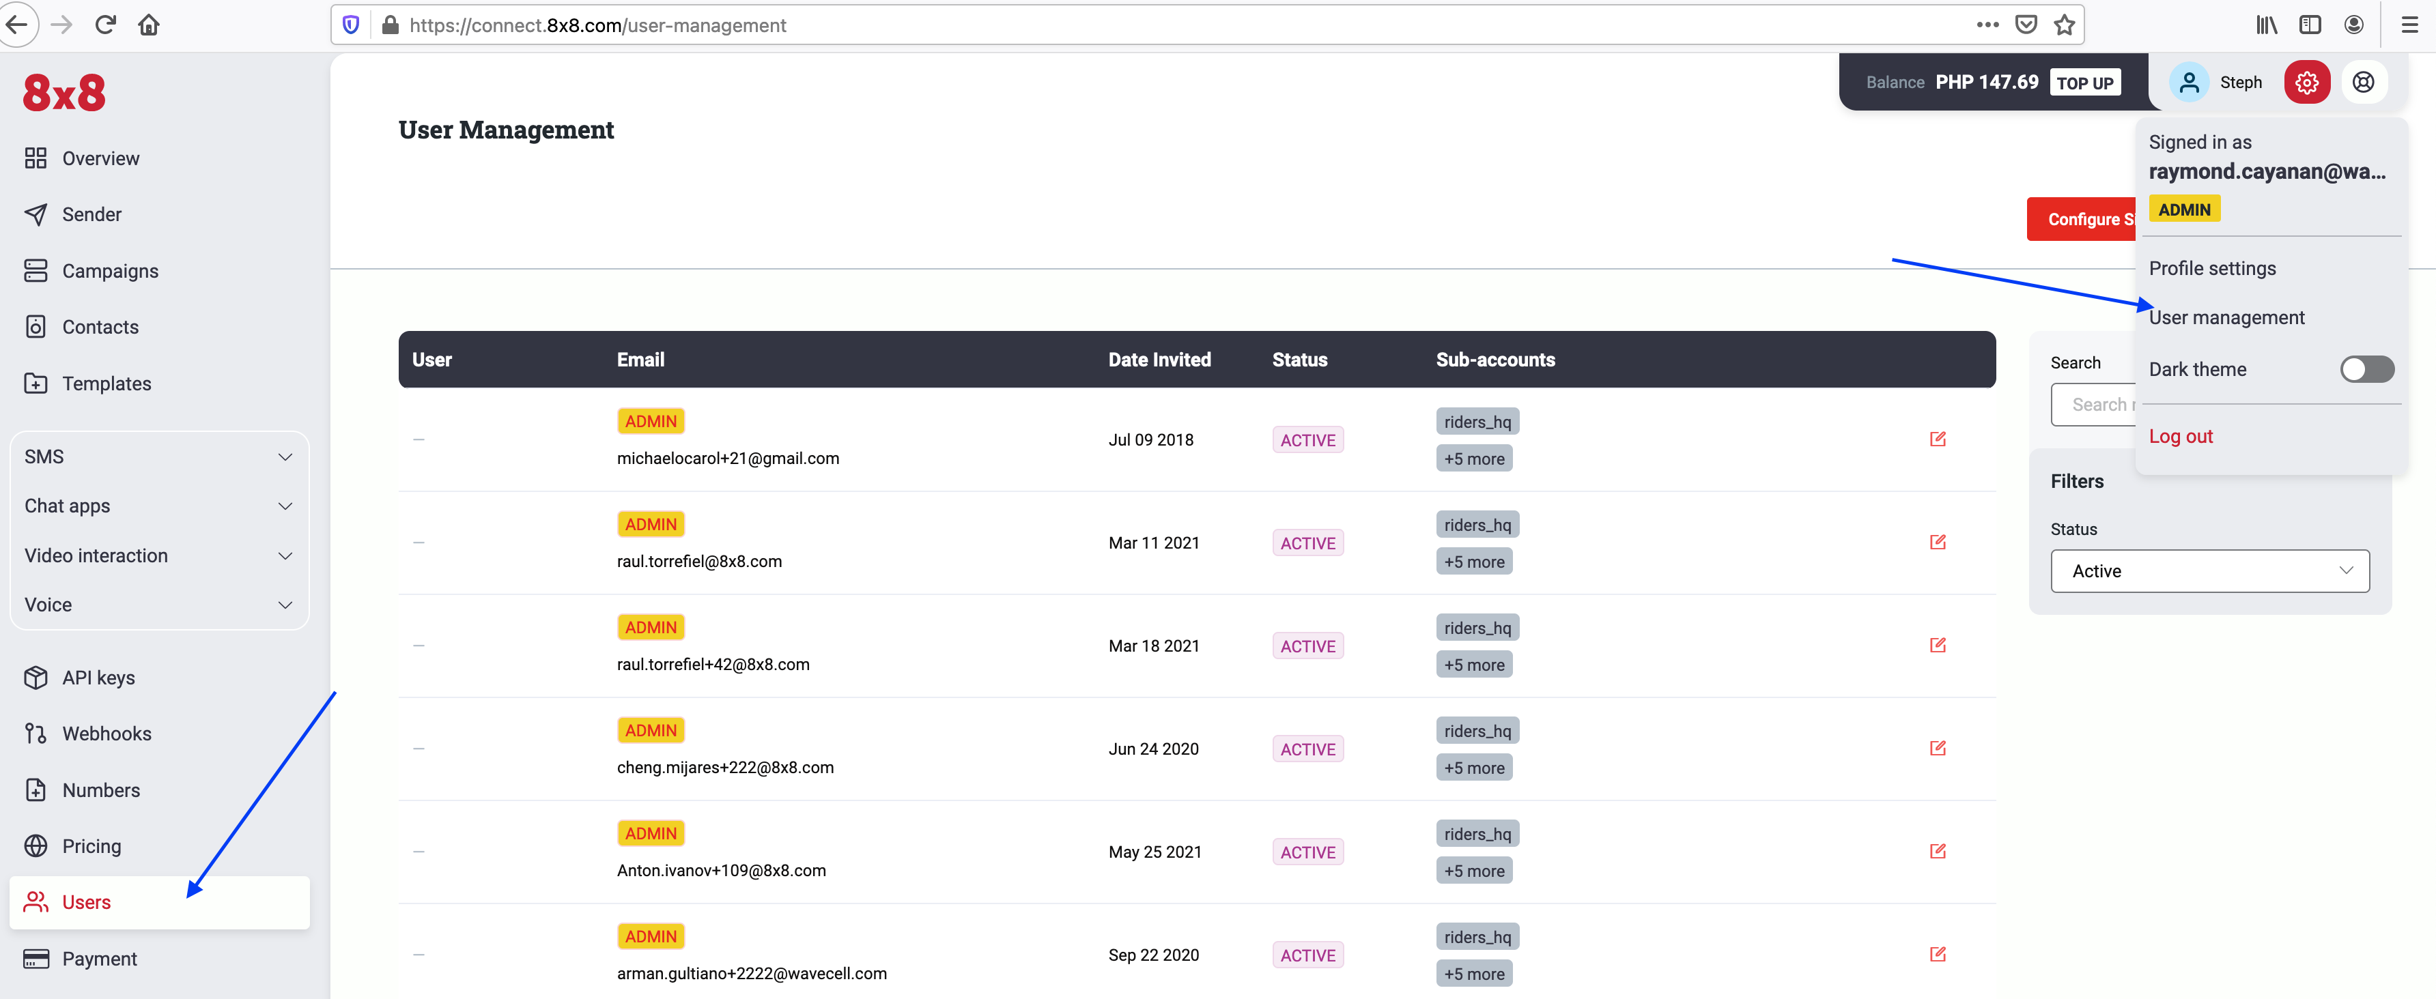Go back in browser

pyautogui.click(x=16, y=25)
